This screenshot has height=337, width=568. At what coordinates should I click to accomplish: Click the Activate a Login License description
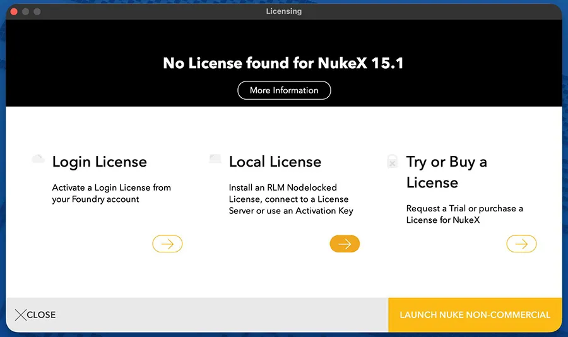tap(111, 194)
